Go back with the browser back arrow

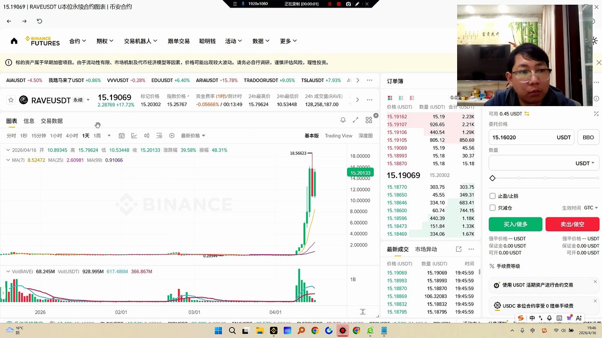pos(9,21)
